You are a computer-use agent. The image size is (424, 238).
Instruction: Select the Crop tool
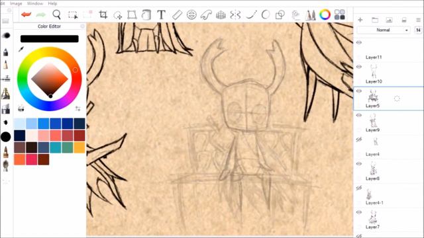[103, 15]
